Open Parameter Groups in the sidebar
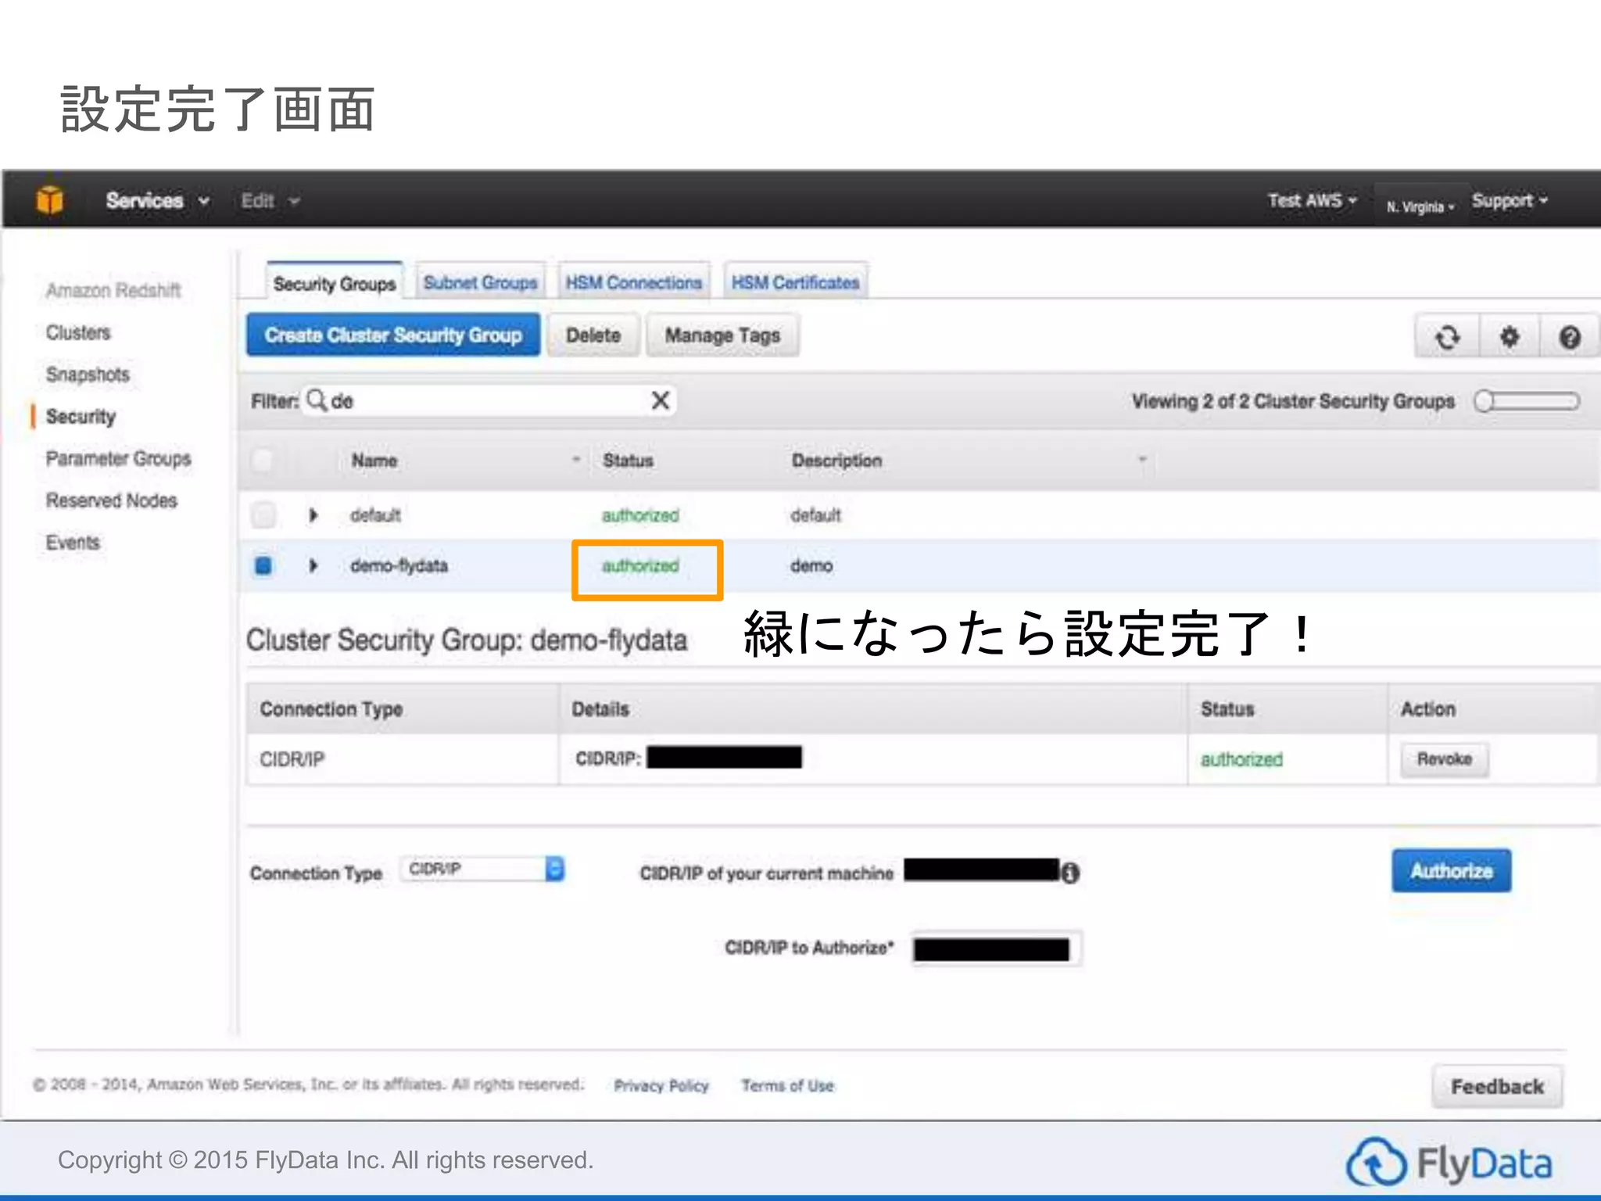This screenshot has height=1201, width=1601. [x=118, y=458]
